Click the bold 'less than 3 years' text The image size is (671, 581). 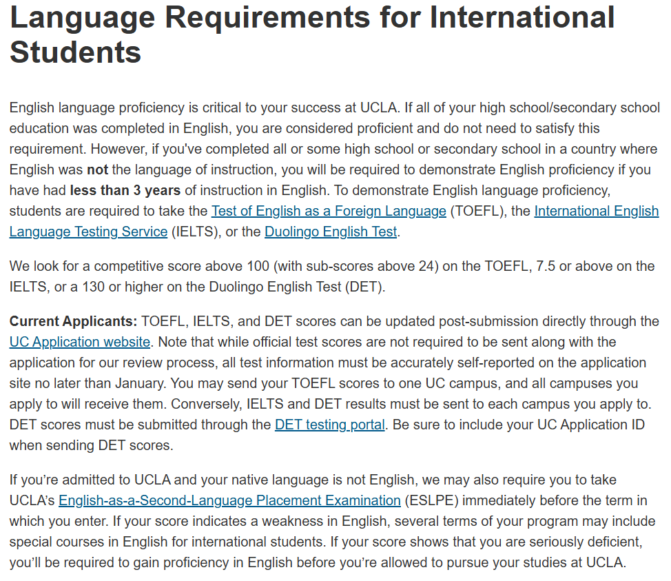pos(125,190)
